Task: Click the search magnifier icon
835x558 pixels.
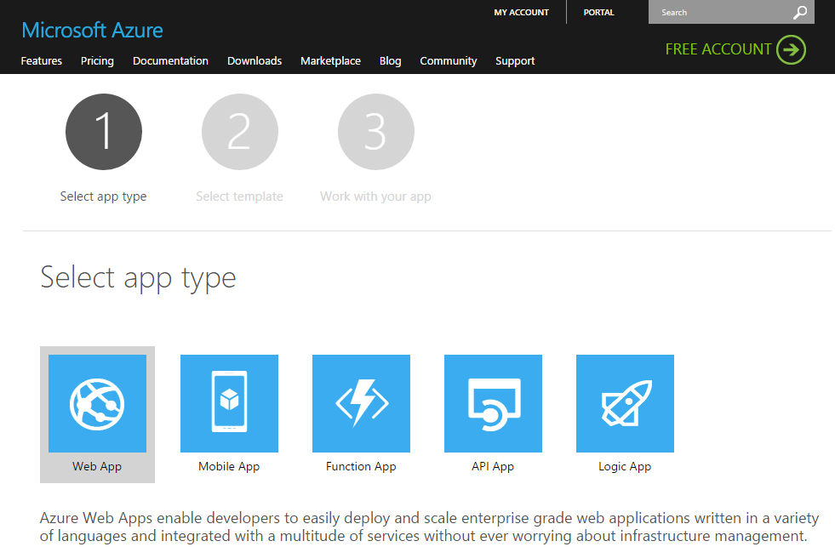Action: (800, 12)
